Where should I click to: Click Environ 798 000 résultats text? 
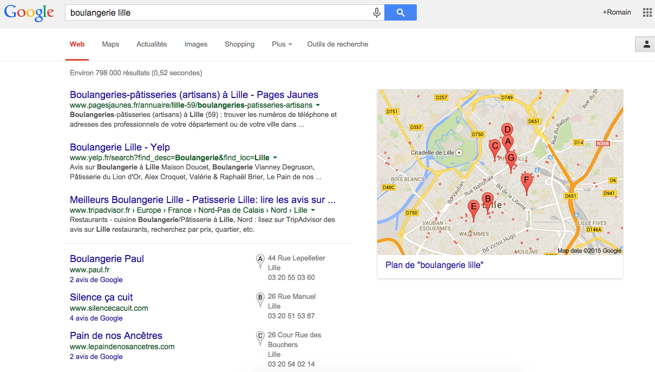click(136, 73)
